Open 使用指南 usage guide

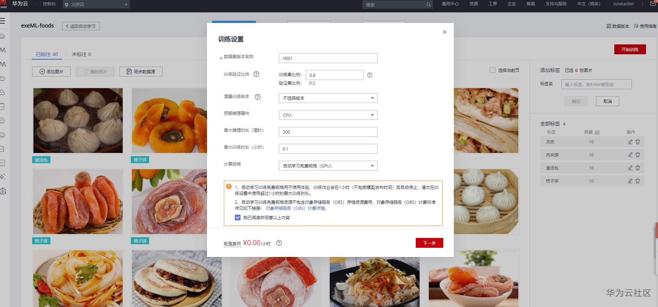[645, 26]
